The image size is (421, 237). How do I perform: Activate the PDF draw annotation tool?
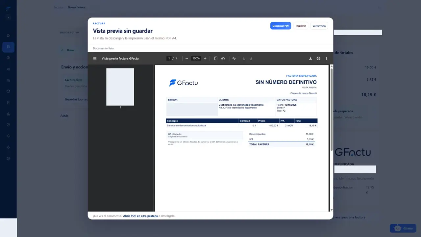tap(234, 59)
